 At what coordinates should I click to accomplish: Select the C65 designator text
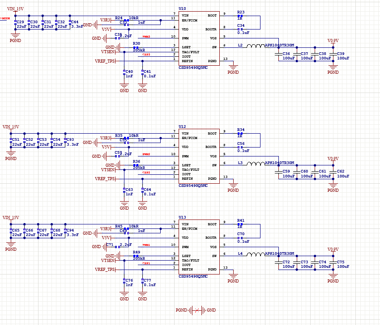(16, 230)
